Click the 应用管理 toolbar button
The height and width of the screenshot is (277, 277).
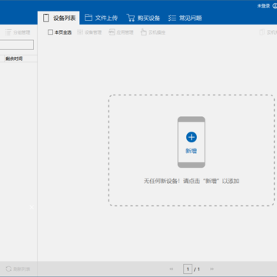click(x=121, y=32)
